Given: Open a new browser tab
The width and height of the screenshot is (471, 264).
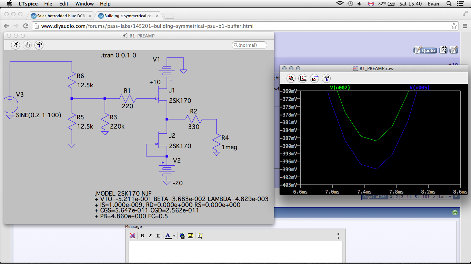Looking at the screenshot, I should (168, 16).
